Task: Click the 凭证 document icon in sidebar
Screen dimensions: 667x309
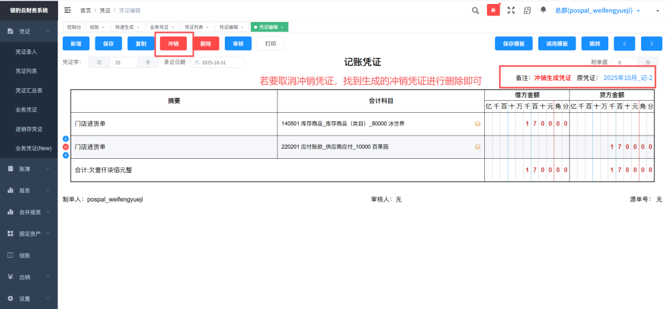Action: click(x=11, y=31)
